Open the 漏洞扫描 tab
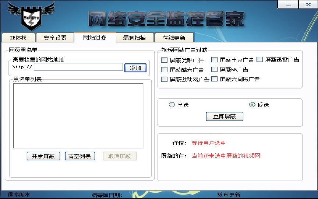The height and width of the screenshot is (199, 318). (x=134, y=38)
